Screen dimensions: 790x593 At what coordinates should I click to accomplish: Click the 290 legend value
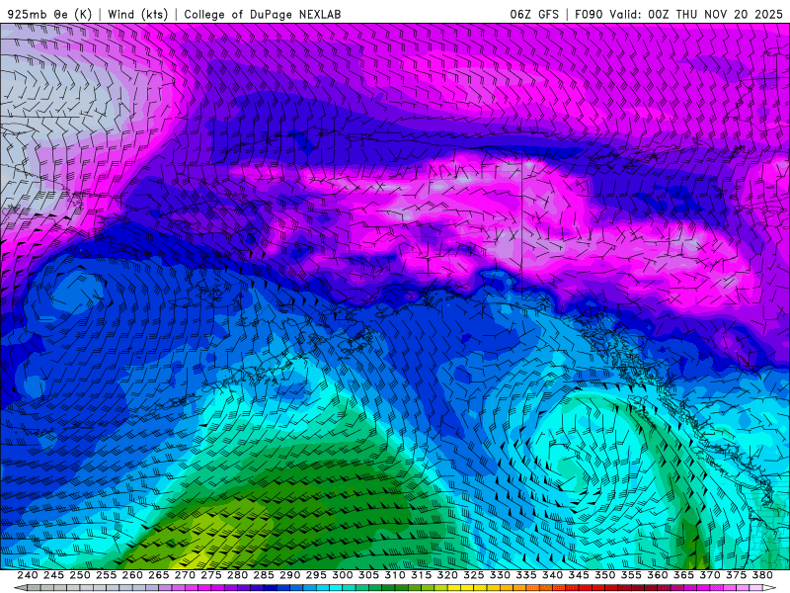coord(289,575)
